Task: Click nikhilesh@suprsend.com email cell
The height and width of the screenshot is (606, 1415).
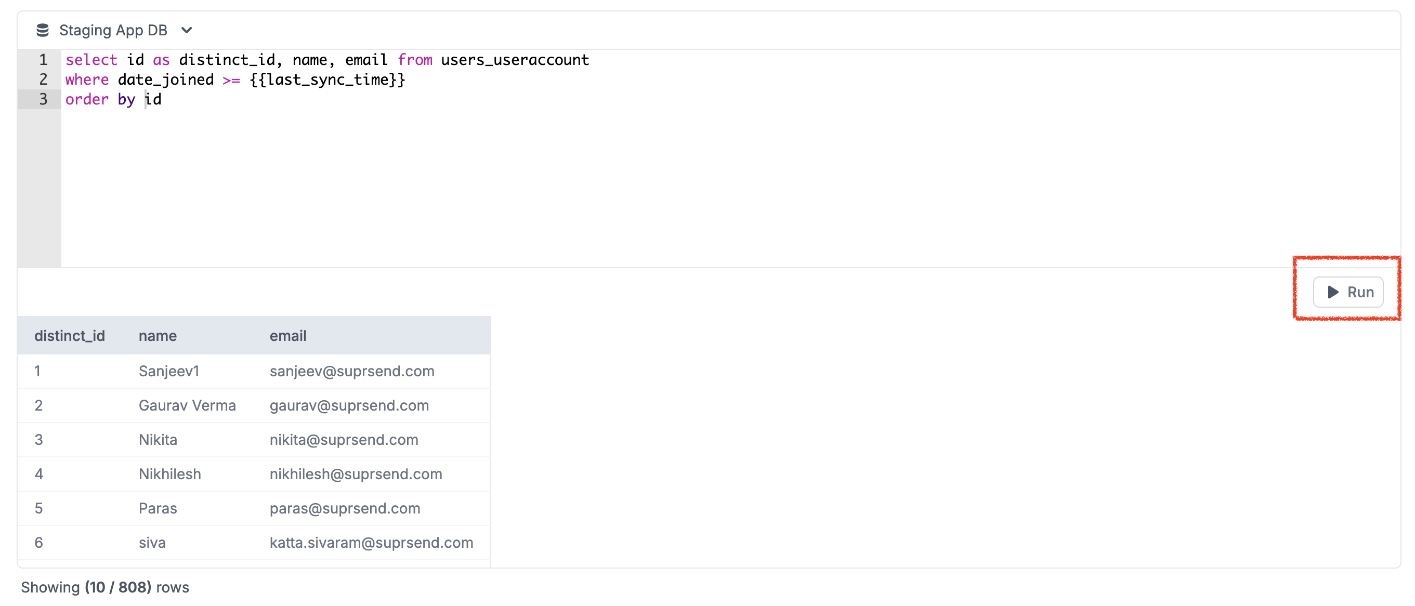Action: (x=356, y=474)
